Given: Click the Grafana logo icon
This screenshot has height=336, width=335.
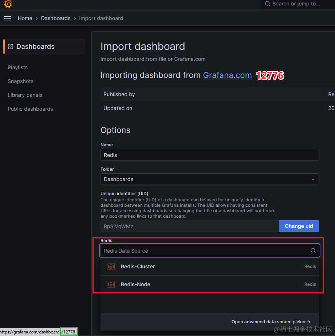Looking at the screenshot, I should pyautogui.click(x=8, y=4).
